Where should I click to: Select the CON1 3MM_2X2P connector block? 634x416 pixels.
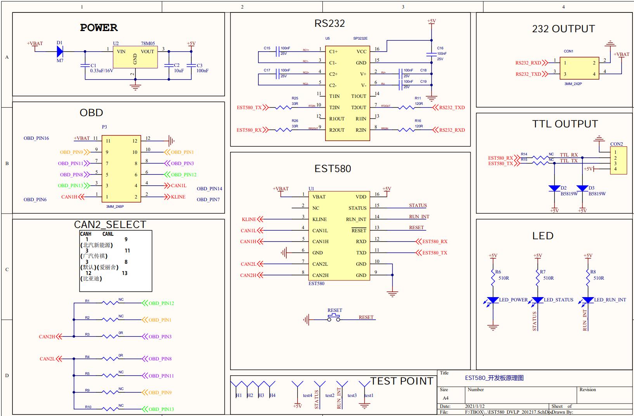coord(579,68)
